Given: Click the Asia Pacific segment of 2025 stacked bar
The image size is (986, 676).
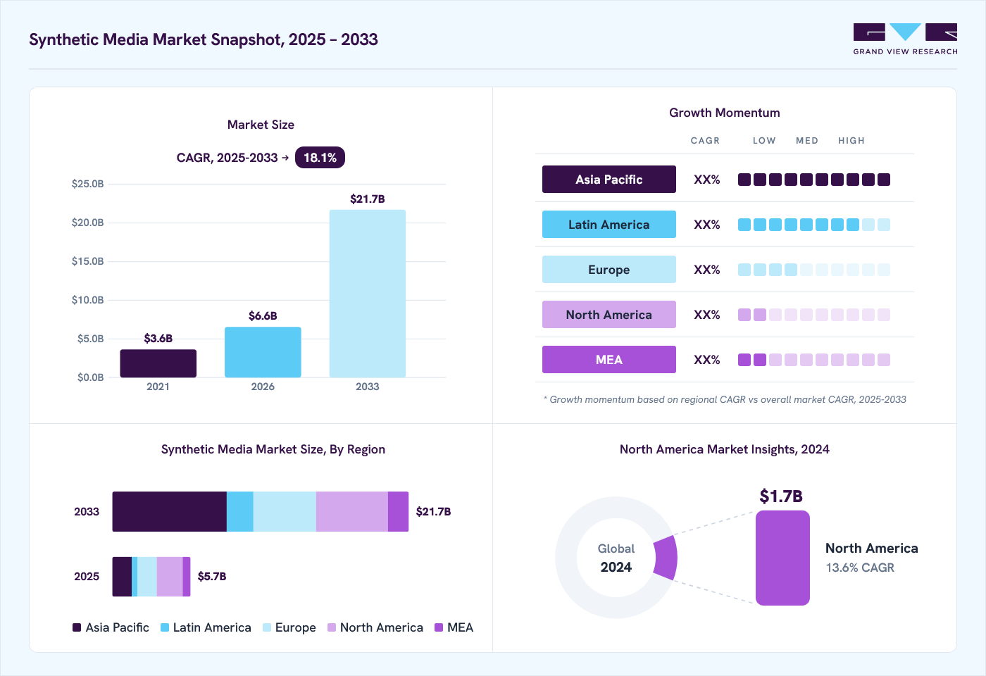Looking at the screenshot, I should click(122, 577).
